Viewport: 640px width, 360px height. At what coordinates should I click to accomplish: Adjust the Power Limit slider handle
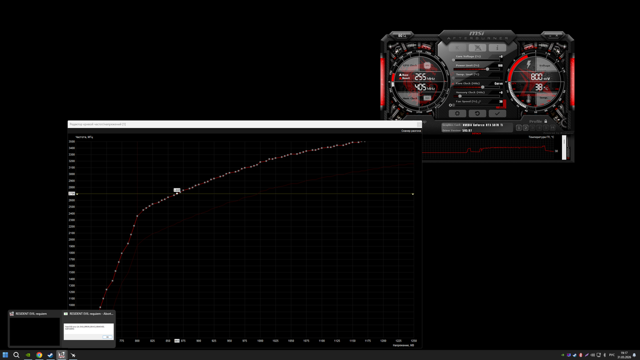tap(487, 69)
